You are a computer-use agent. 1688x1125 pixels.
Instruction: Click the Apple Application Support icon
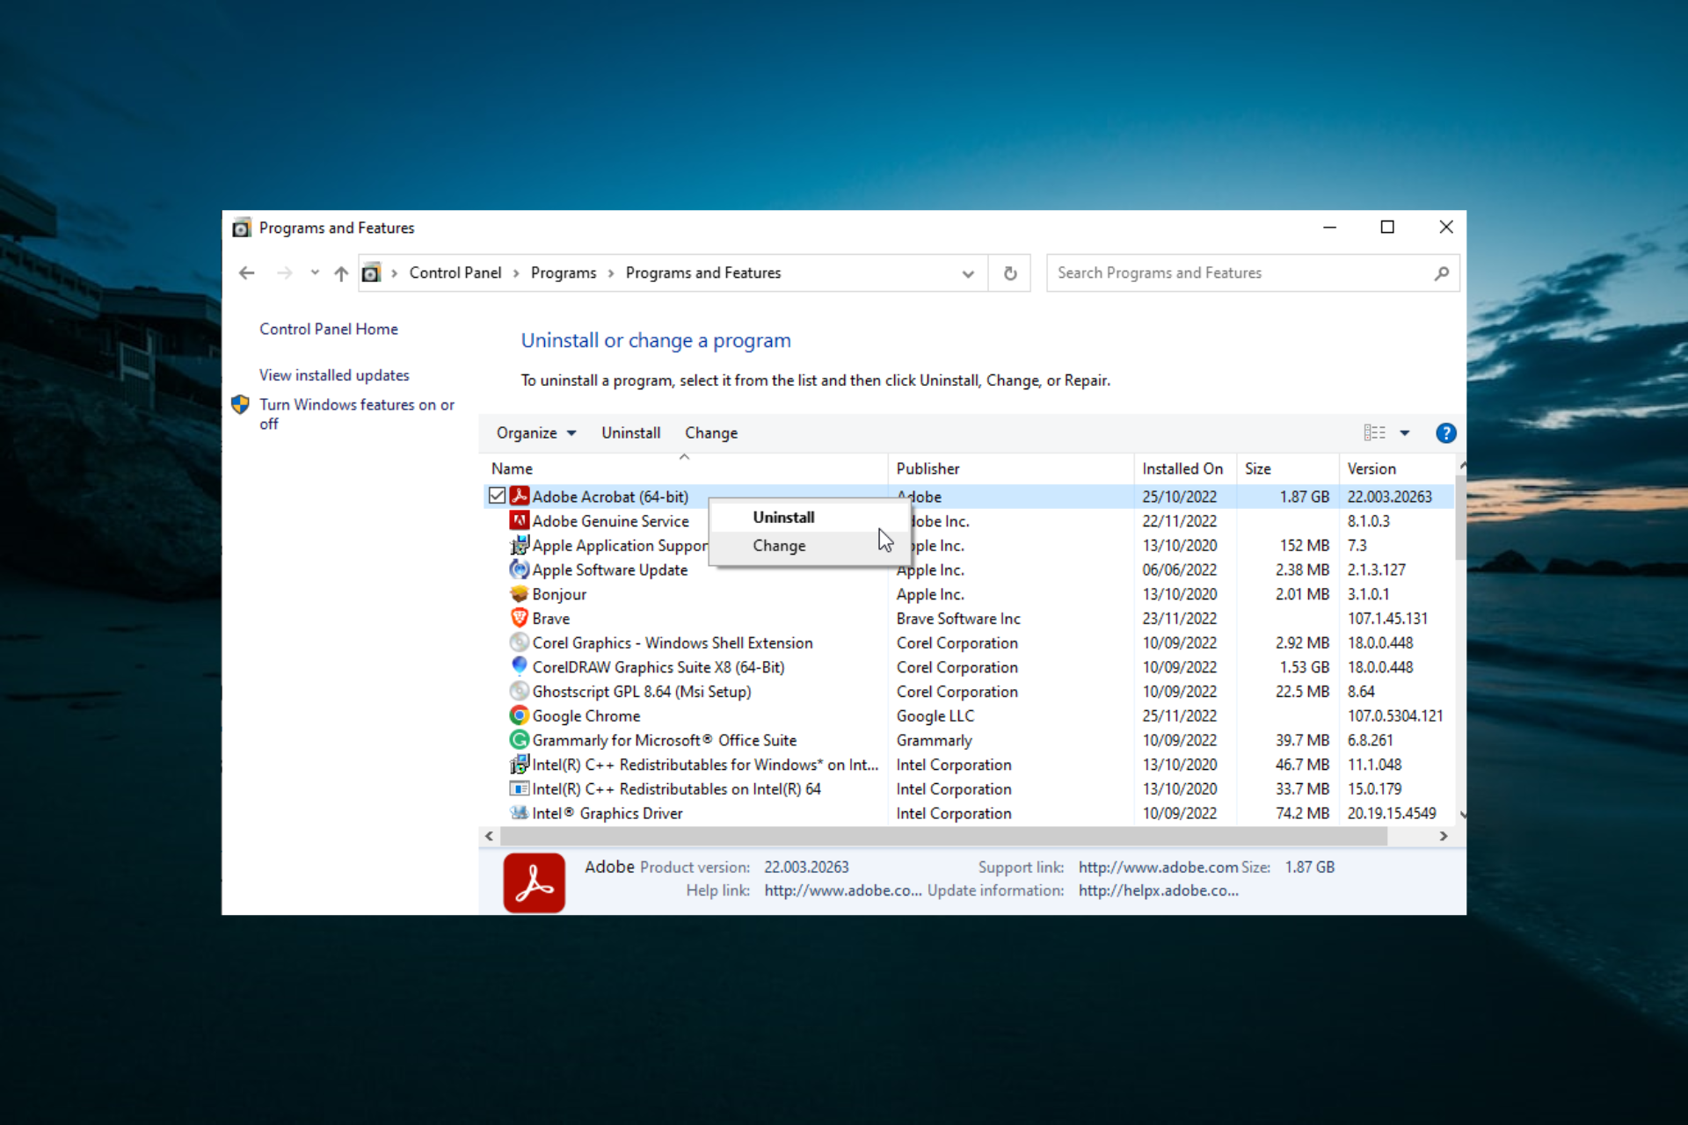(x=520, y=545)
